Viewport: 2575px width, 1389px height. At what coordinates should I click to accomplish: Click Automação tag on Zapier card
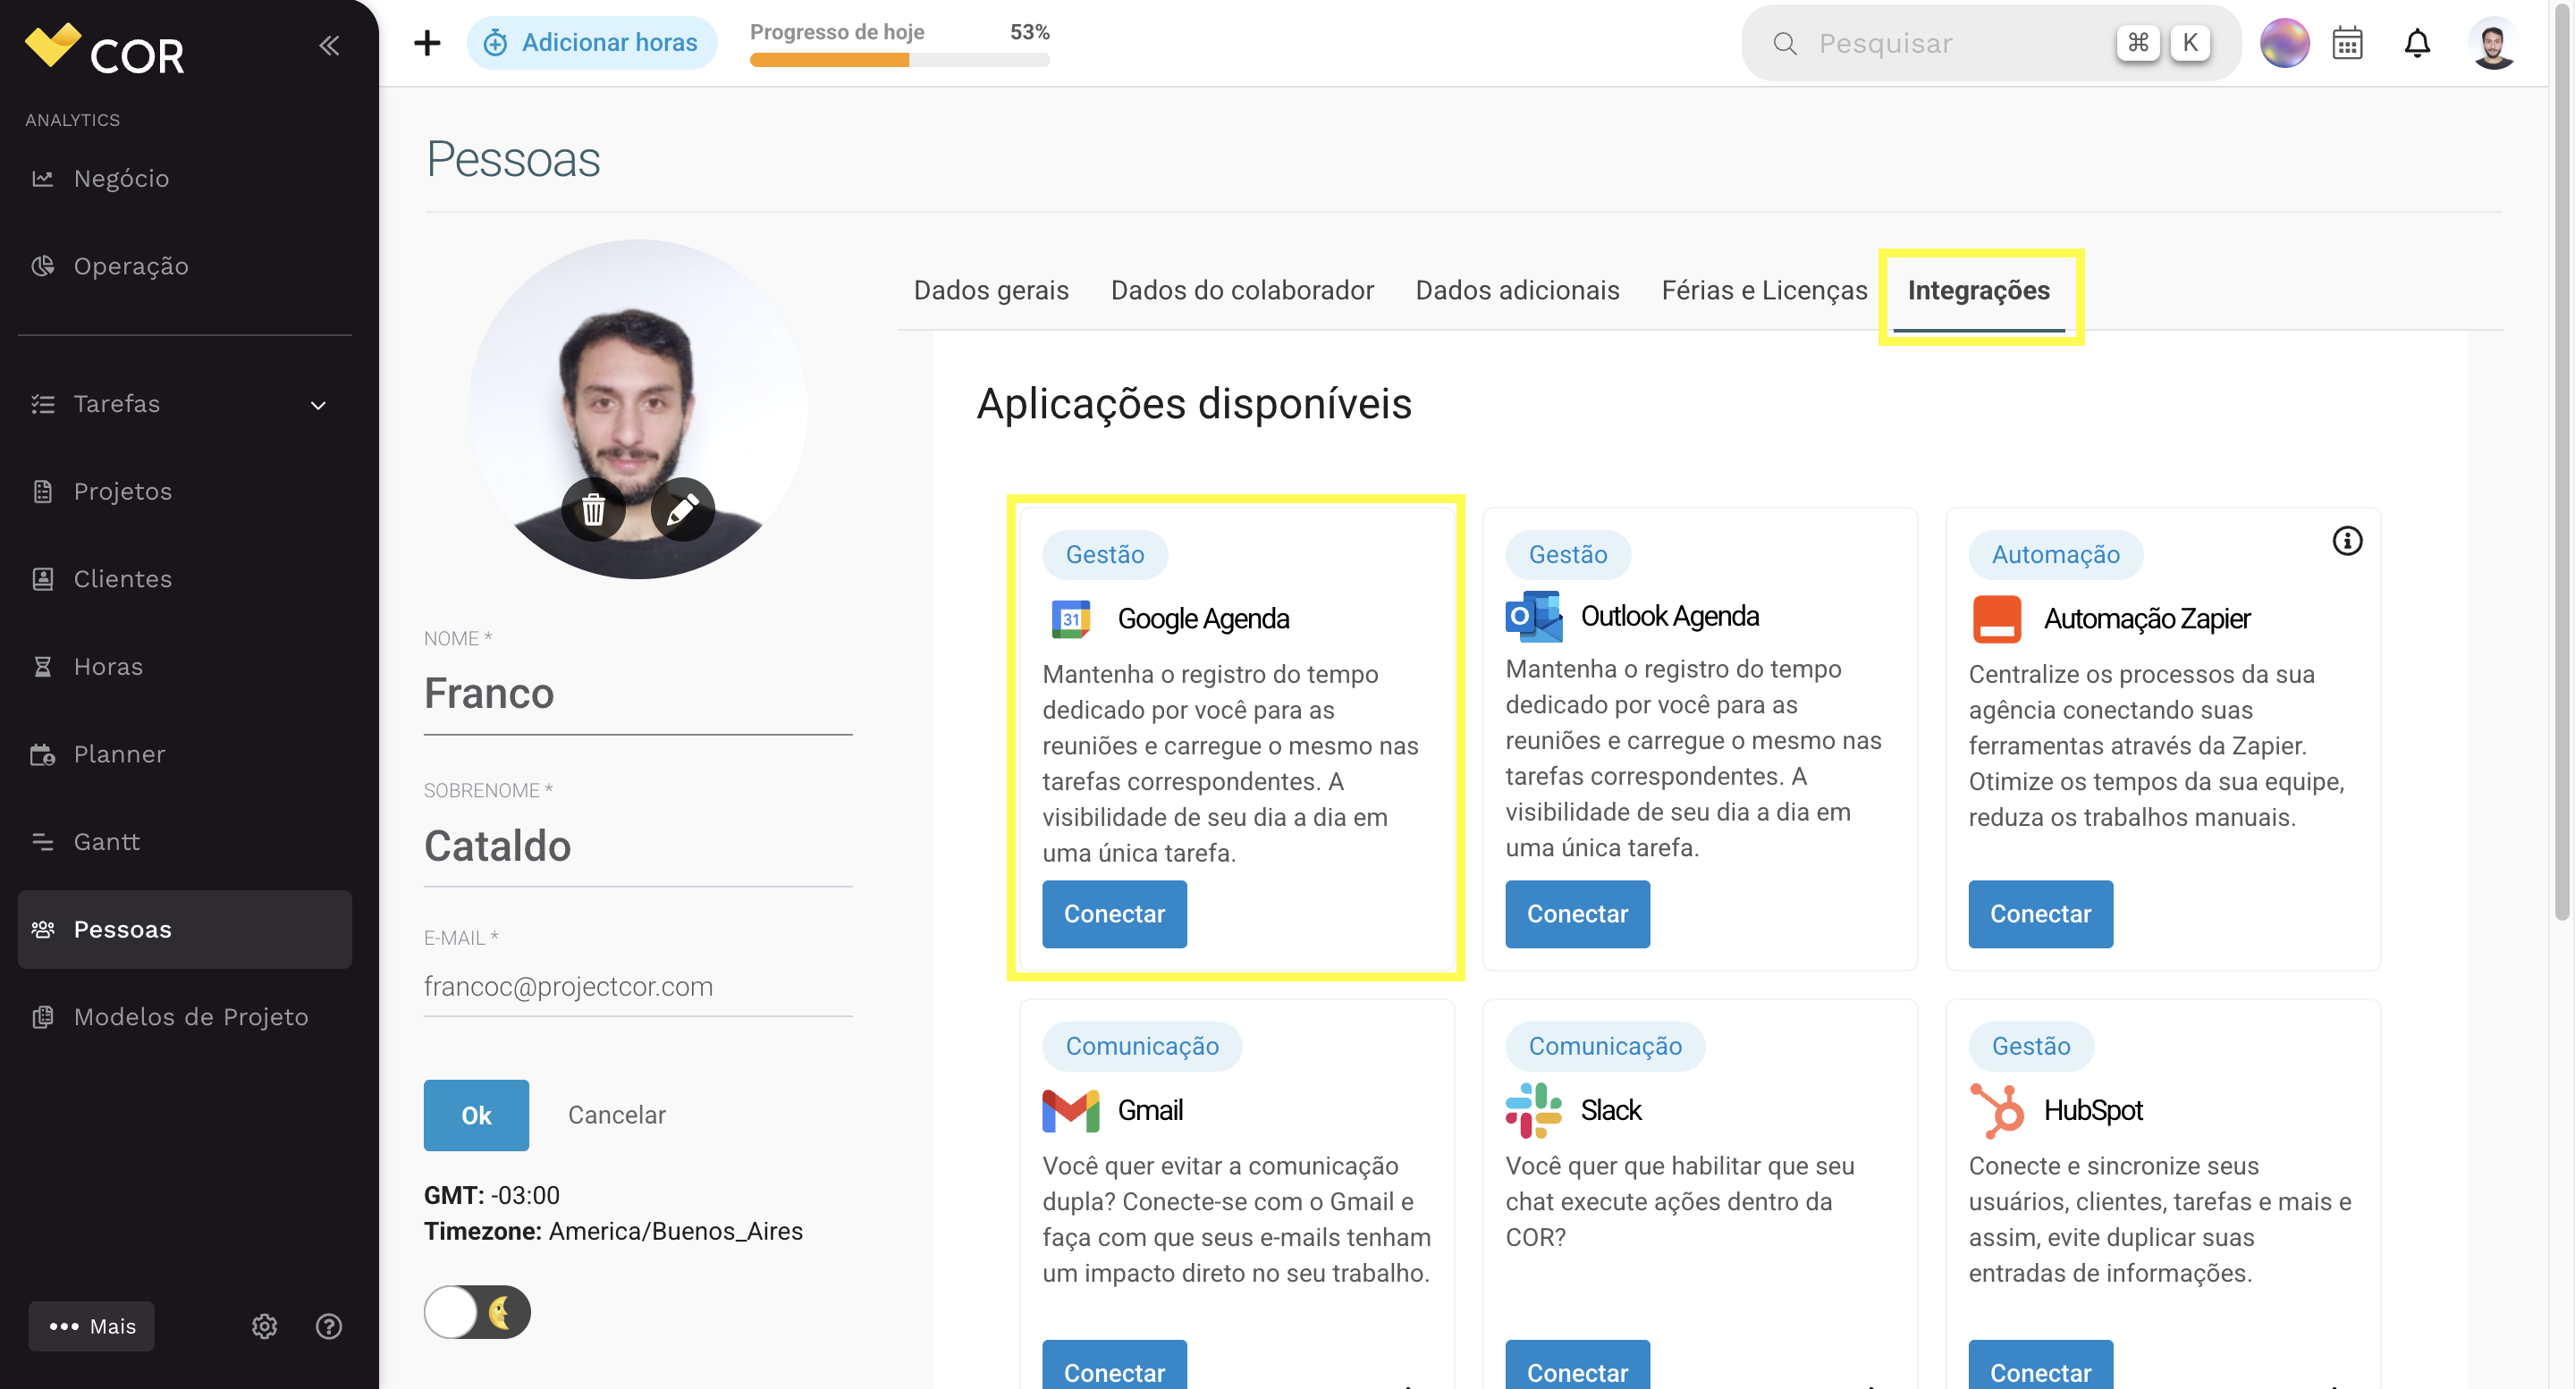(x=2056, y=554)
